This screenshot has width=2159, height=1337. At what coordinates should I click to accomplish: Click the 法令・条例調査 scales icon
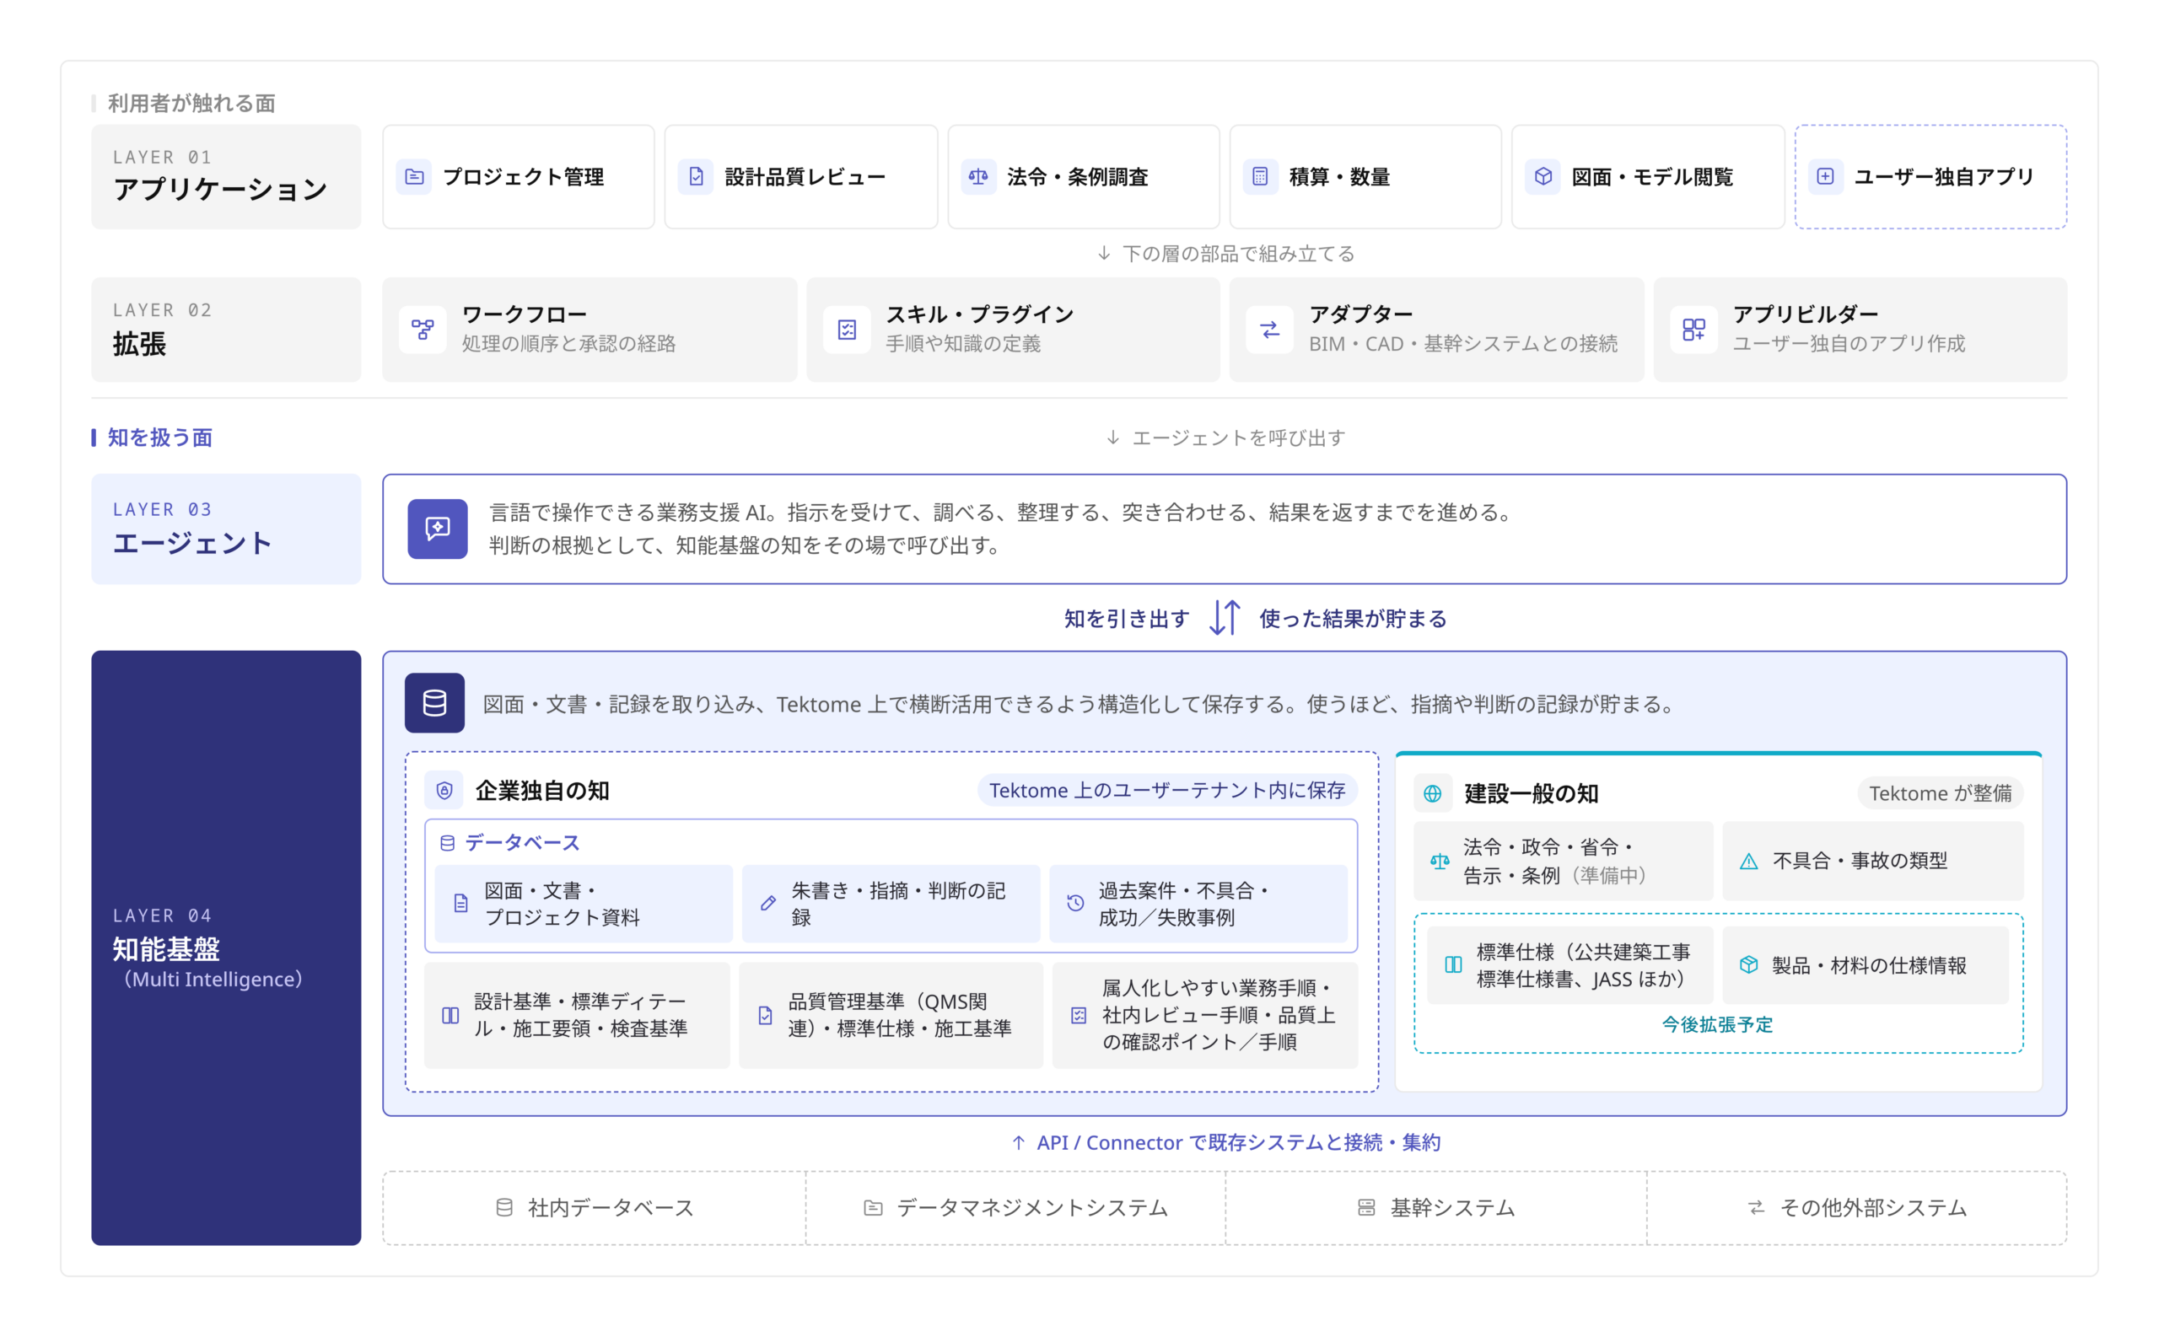(978, 177)
